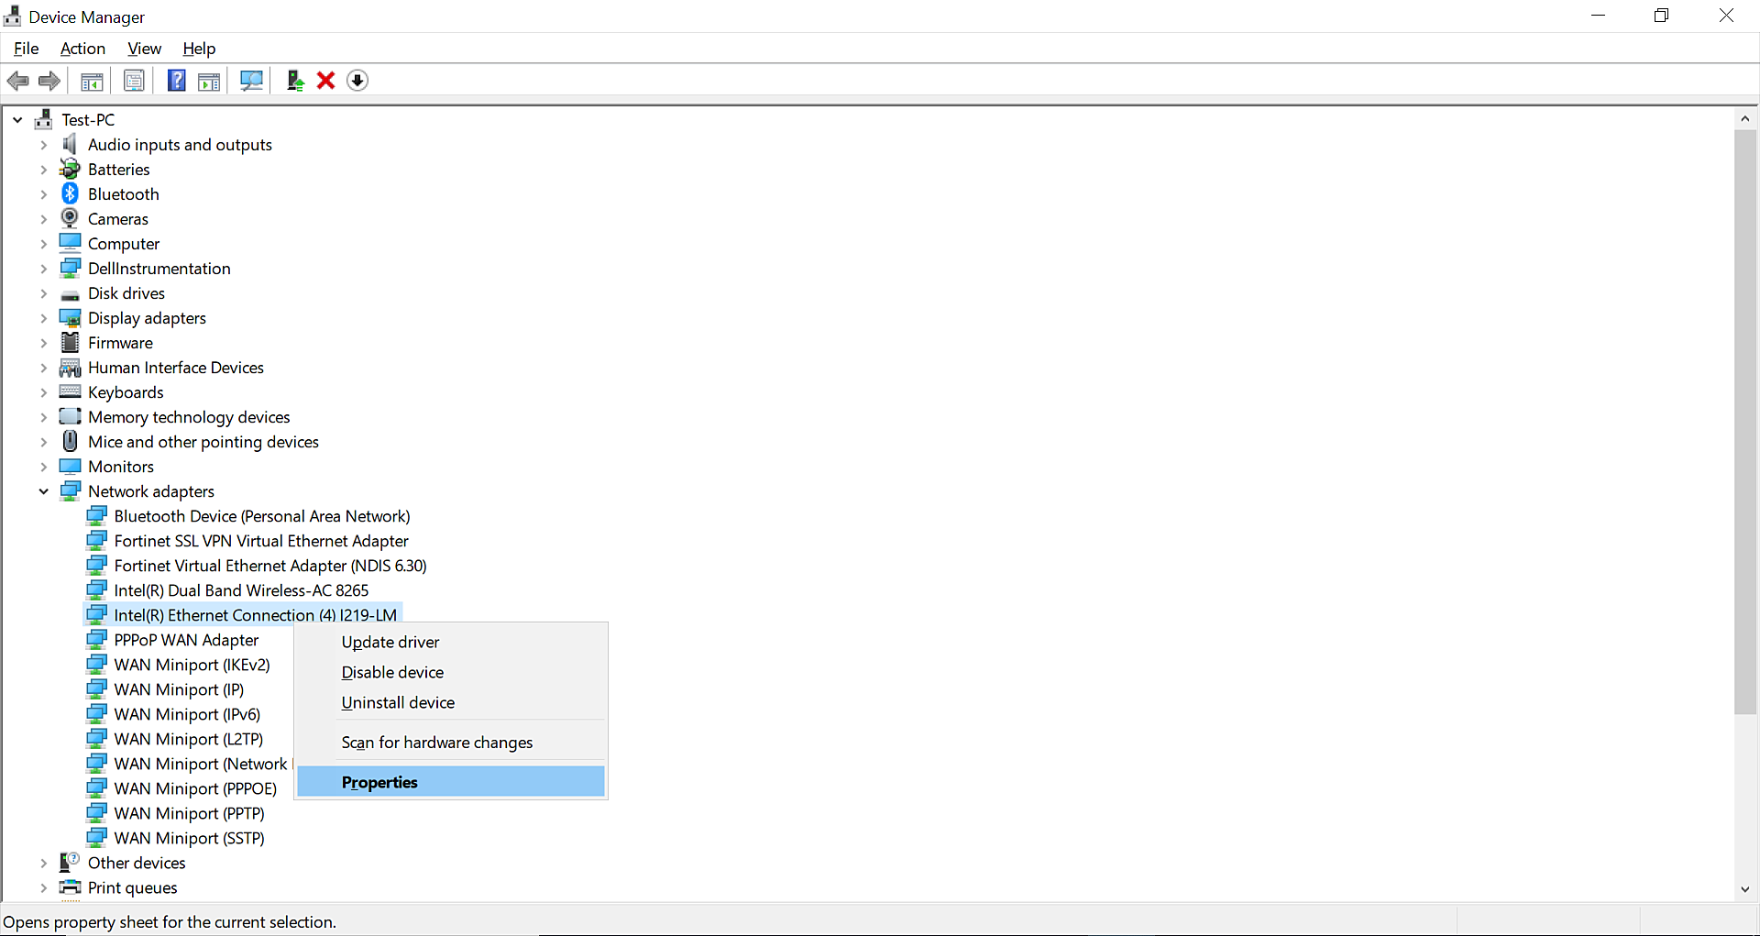The image size is (1760, 936).
Task: Choose Scan for hardware changes in context menu
Action: click(x=451, y=743)
